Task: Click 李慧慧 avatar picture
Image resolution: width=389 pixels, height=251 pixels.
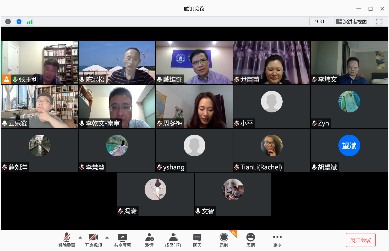Action: [117, 145]
